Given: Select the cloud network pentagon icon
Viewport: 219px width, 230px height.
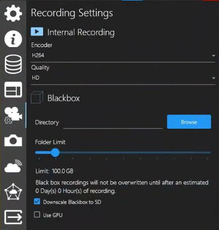Looking at the screenshot, I should pos(13,191).
